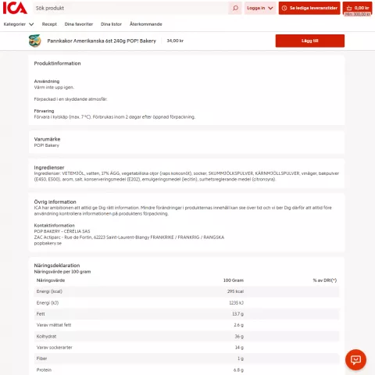Expand the Logga in dropdown

click(x=260, y=8)
